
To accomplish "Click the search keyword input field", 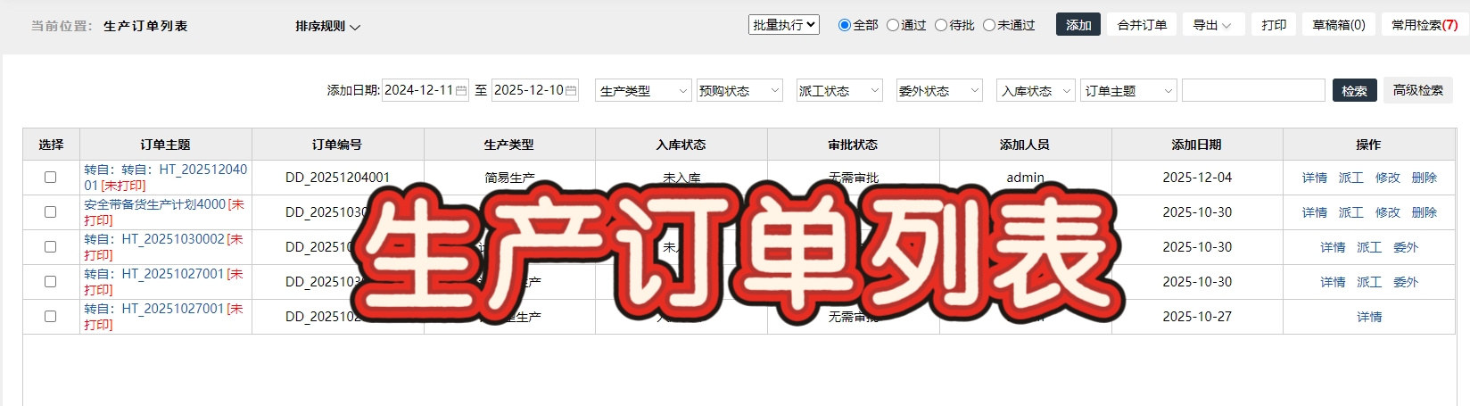I will click(1253, 91).
